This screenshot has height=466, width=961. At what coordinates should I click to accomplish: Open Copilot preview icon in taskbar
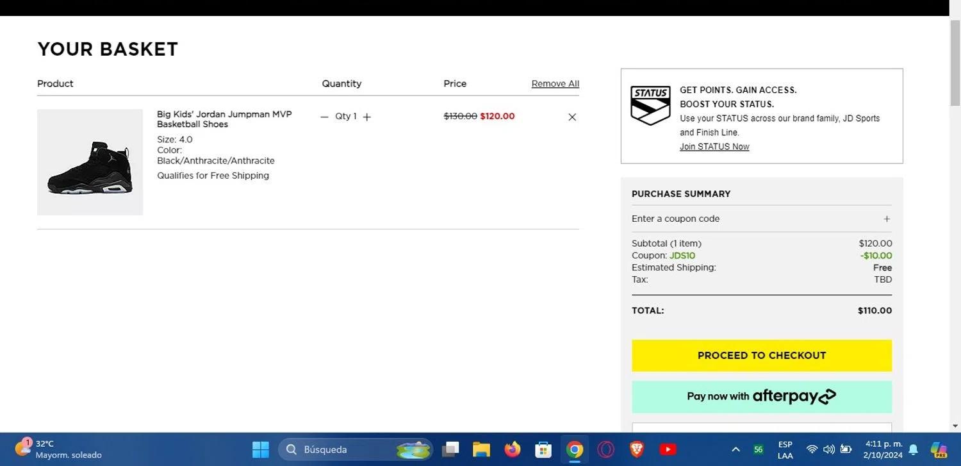point(939,449)
